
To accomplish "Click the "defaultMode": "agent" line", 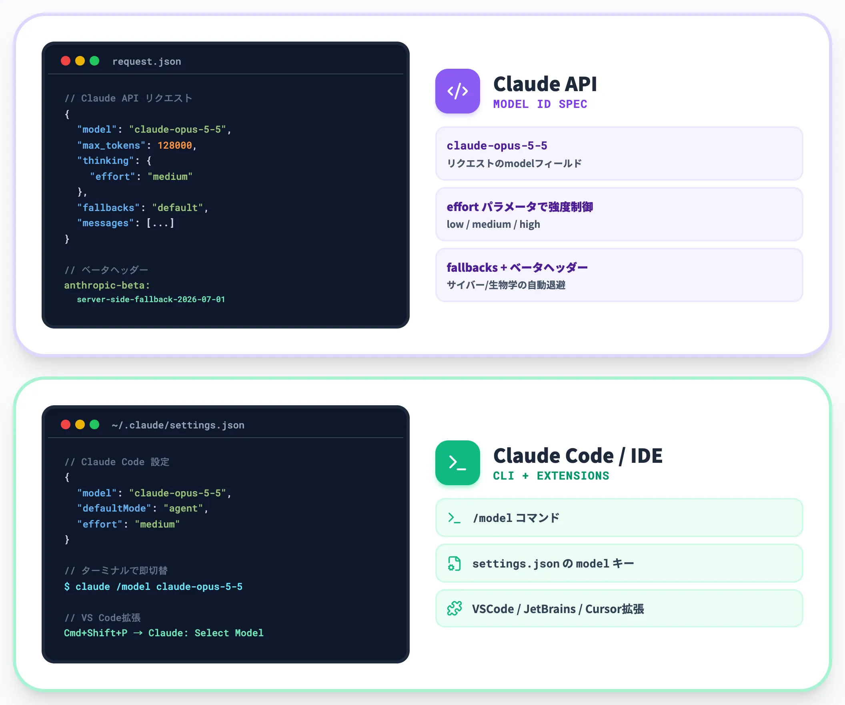I will click(142, 508).
